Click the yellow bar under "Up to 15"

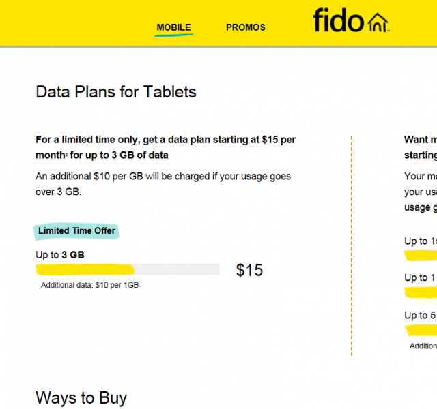pyautogui.click(x=421, y=256)
